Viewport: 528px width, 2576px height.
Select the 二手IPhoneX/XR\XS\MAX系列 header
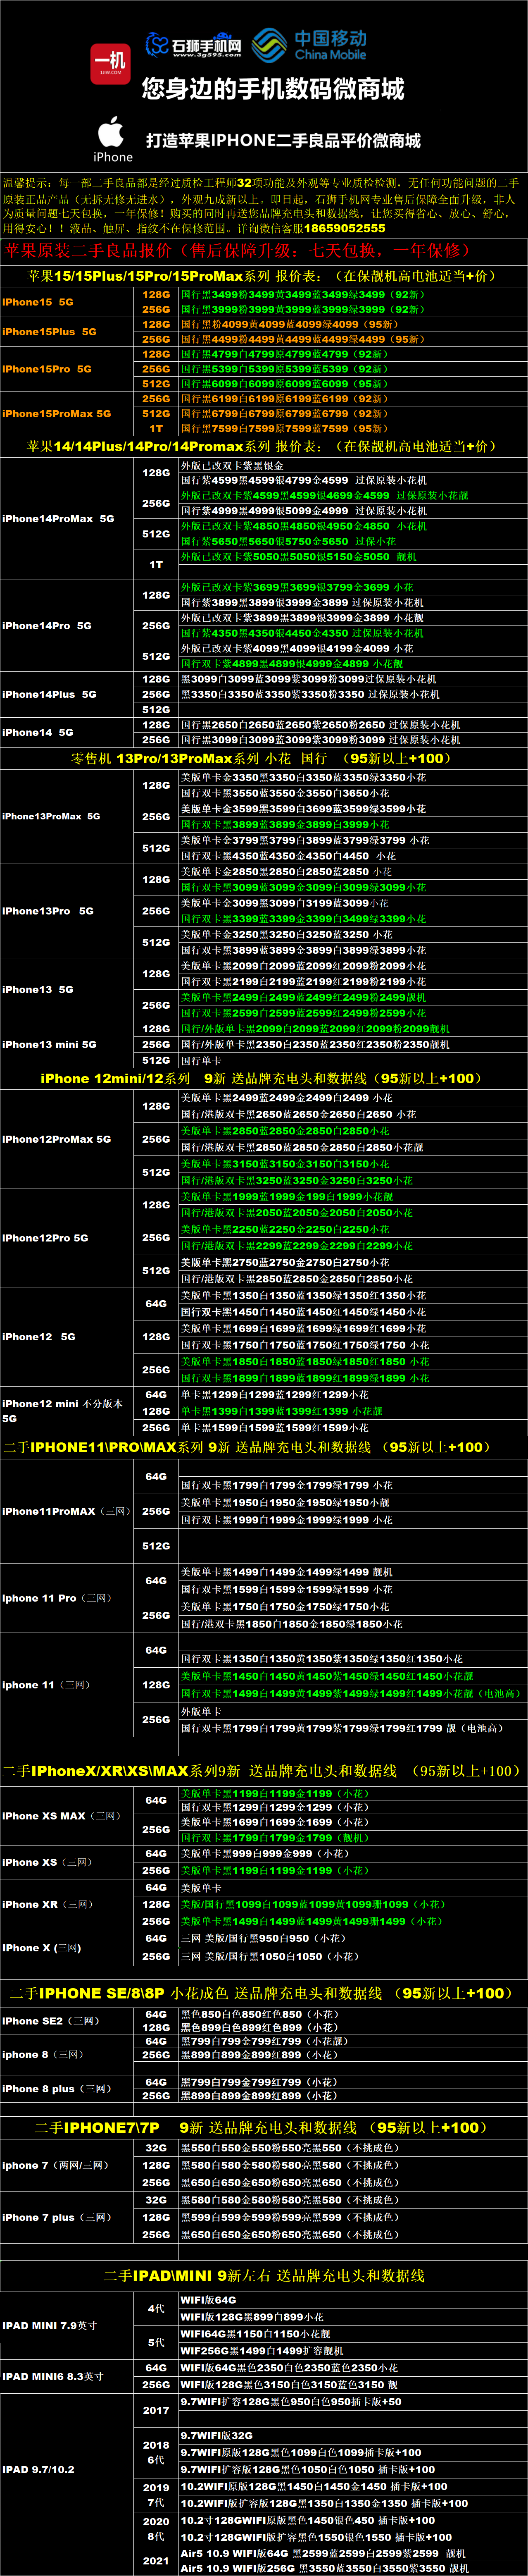pos(261,1771)
